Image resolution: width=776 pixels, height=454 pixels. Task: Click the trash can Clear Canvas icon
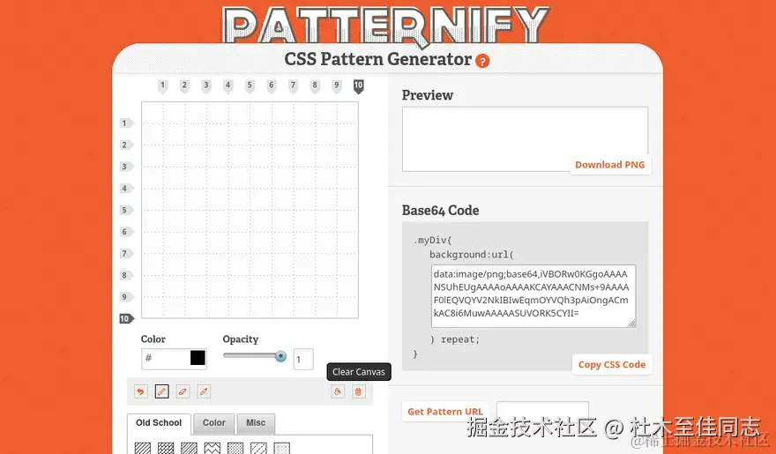pyautogui.click(x=358, y=391)
